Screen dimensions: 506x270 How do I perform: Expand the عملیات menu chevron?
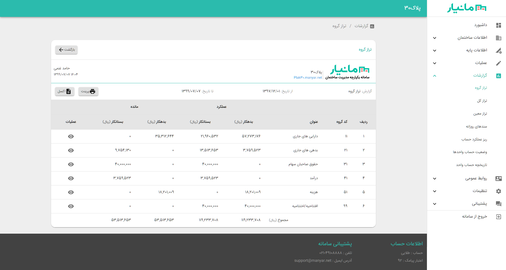coord(435,63)
